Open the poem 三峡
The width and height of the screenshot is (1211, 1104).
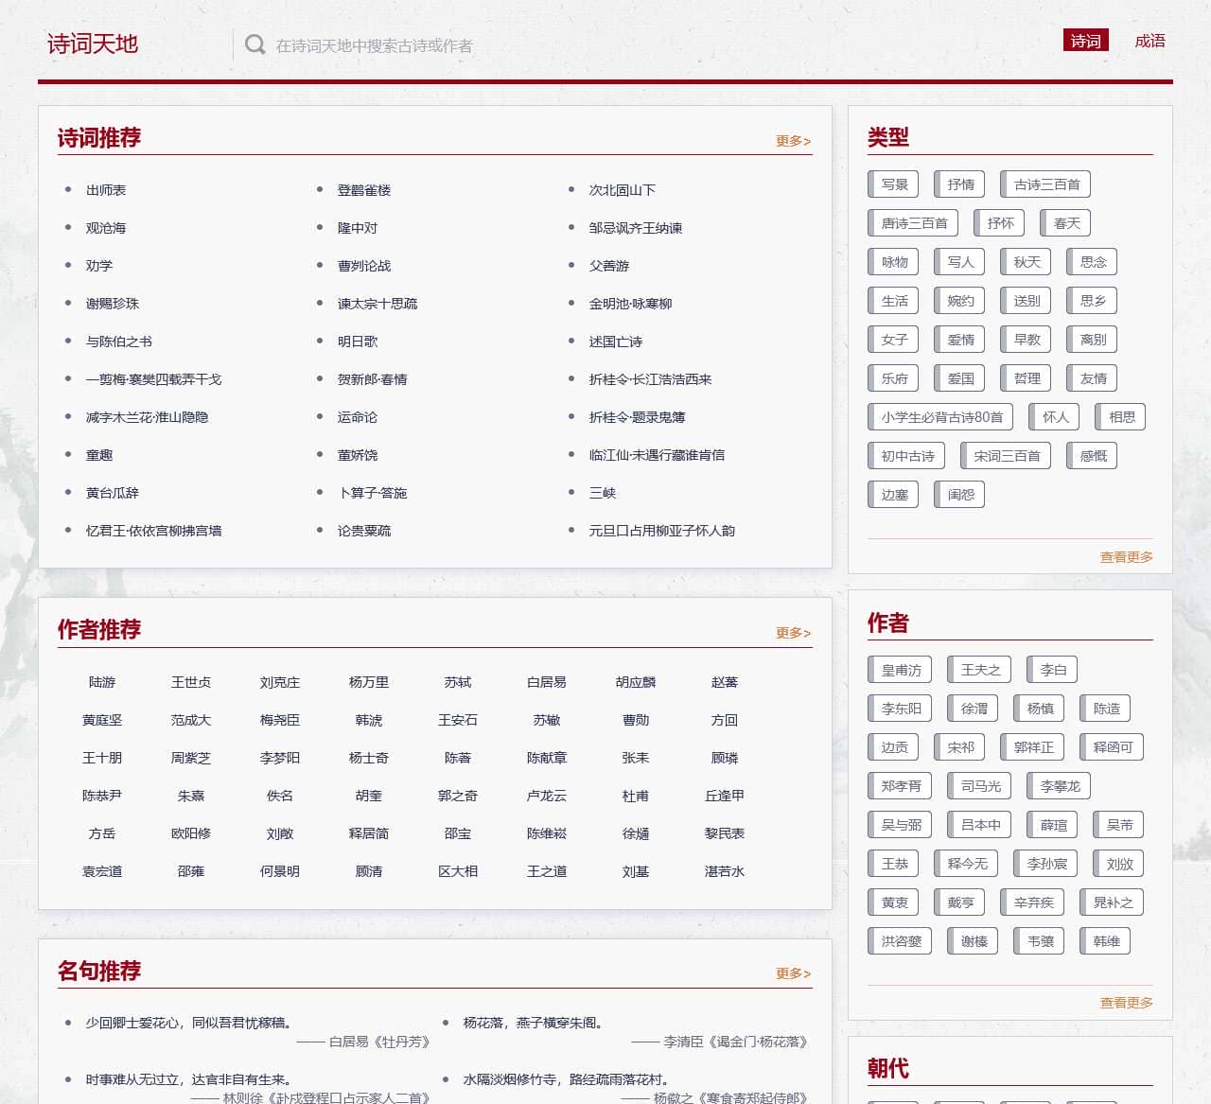603,493
